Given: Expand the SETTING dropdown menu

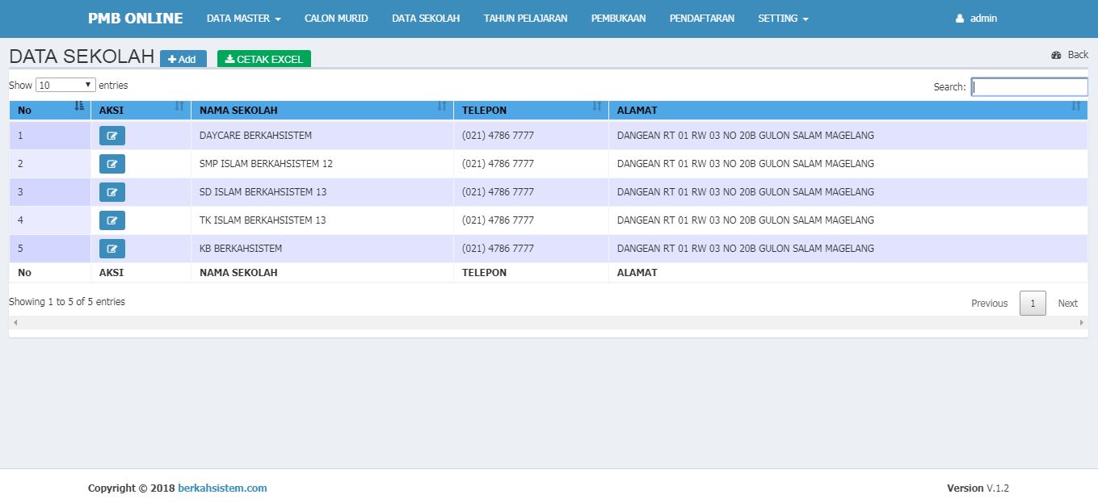Looking at the screenshot, I should coord(782,19).
